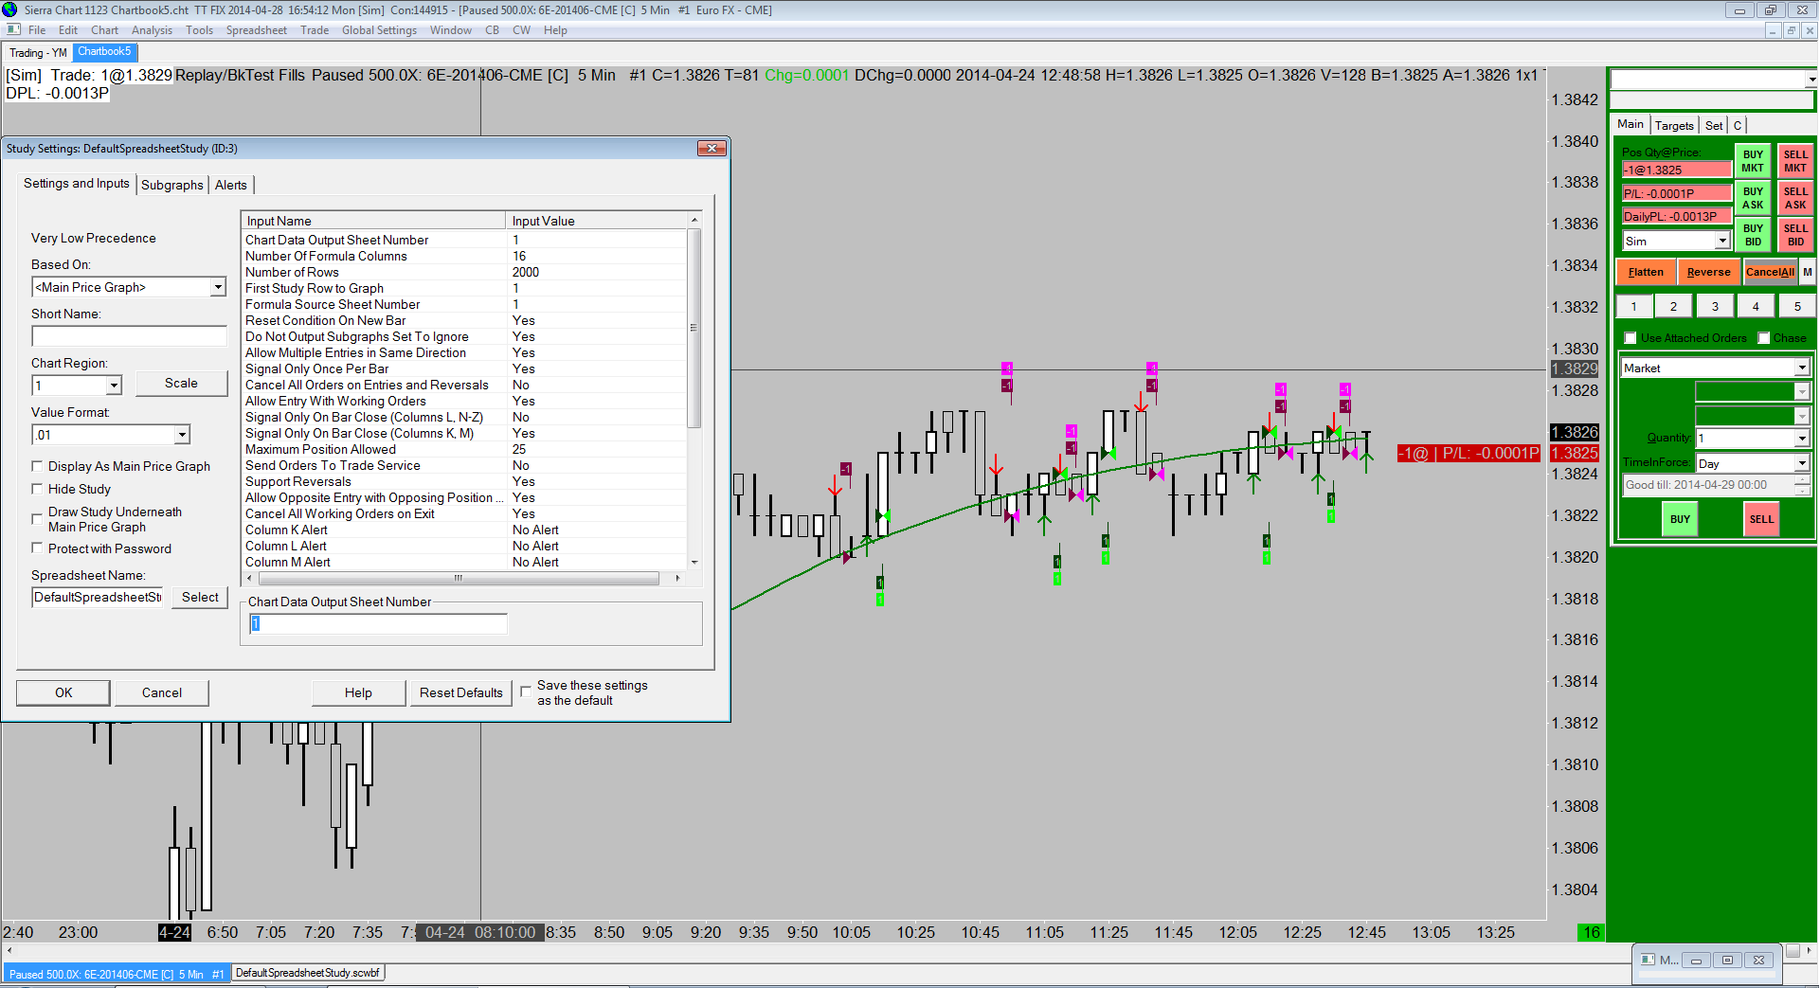The width and height of the screenshot is (1820, 988).
Task: Enable Display As Main Price Graph
Action: (37, 466)
